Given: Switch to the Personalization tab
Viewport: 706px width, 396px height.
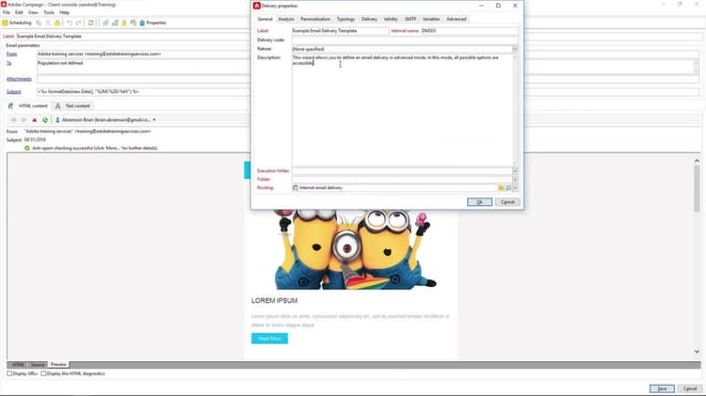Looking at the screenshot, I should coord(315,19).
